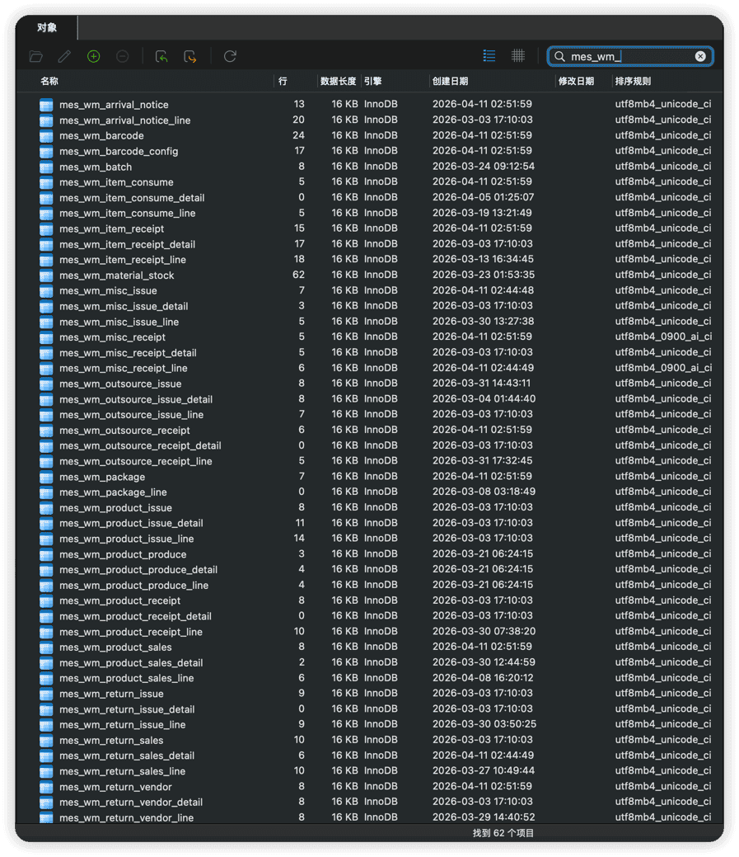Click the mes_wm_package table icon
The image size is (739, 857).
(46, 477)
